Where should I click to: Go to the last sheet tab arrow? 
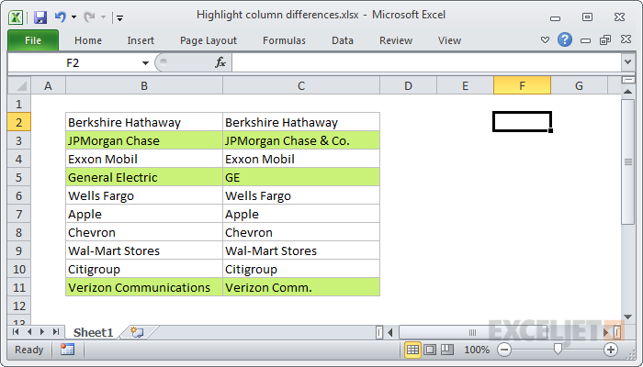[x=56, y=332]
